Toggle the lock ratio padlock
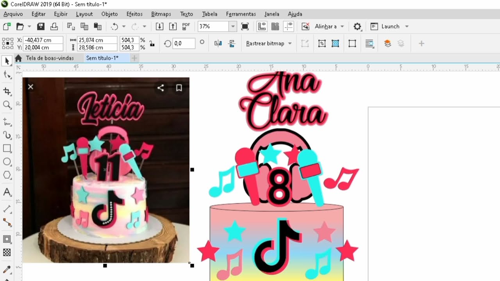The width and height of the screenshot is (500, 281). pos(152,44)
